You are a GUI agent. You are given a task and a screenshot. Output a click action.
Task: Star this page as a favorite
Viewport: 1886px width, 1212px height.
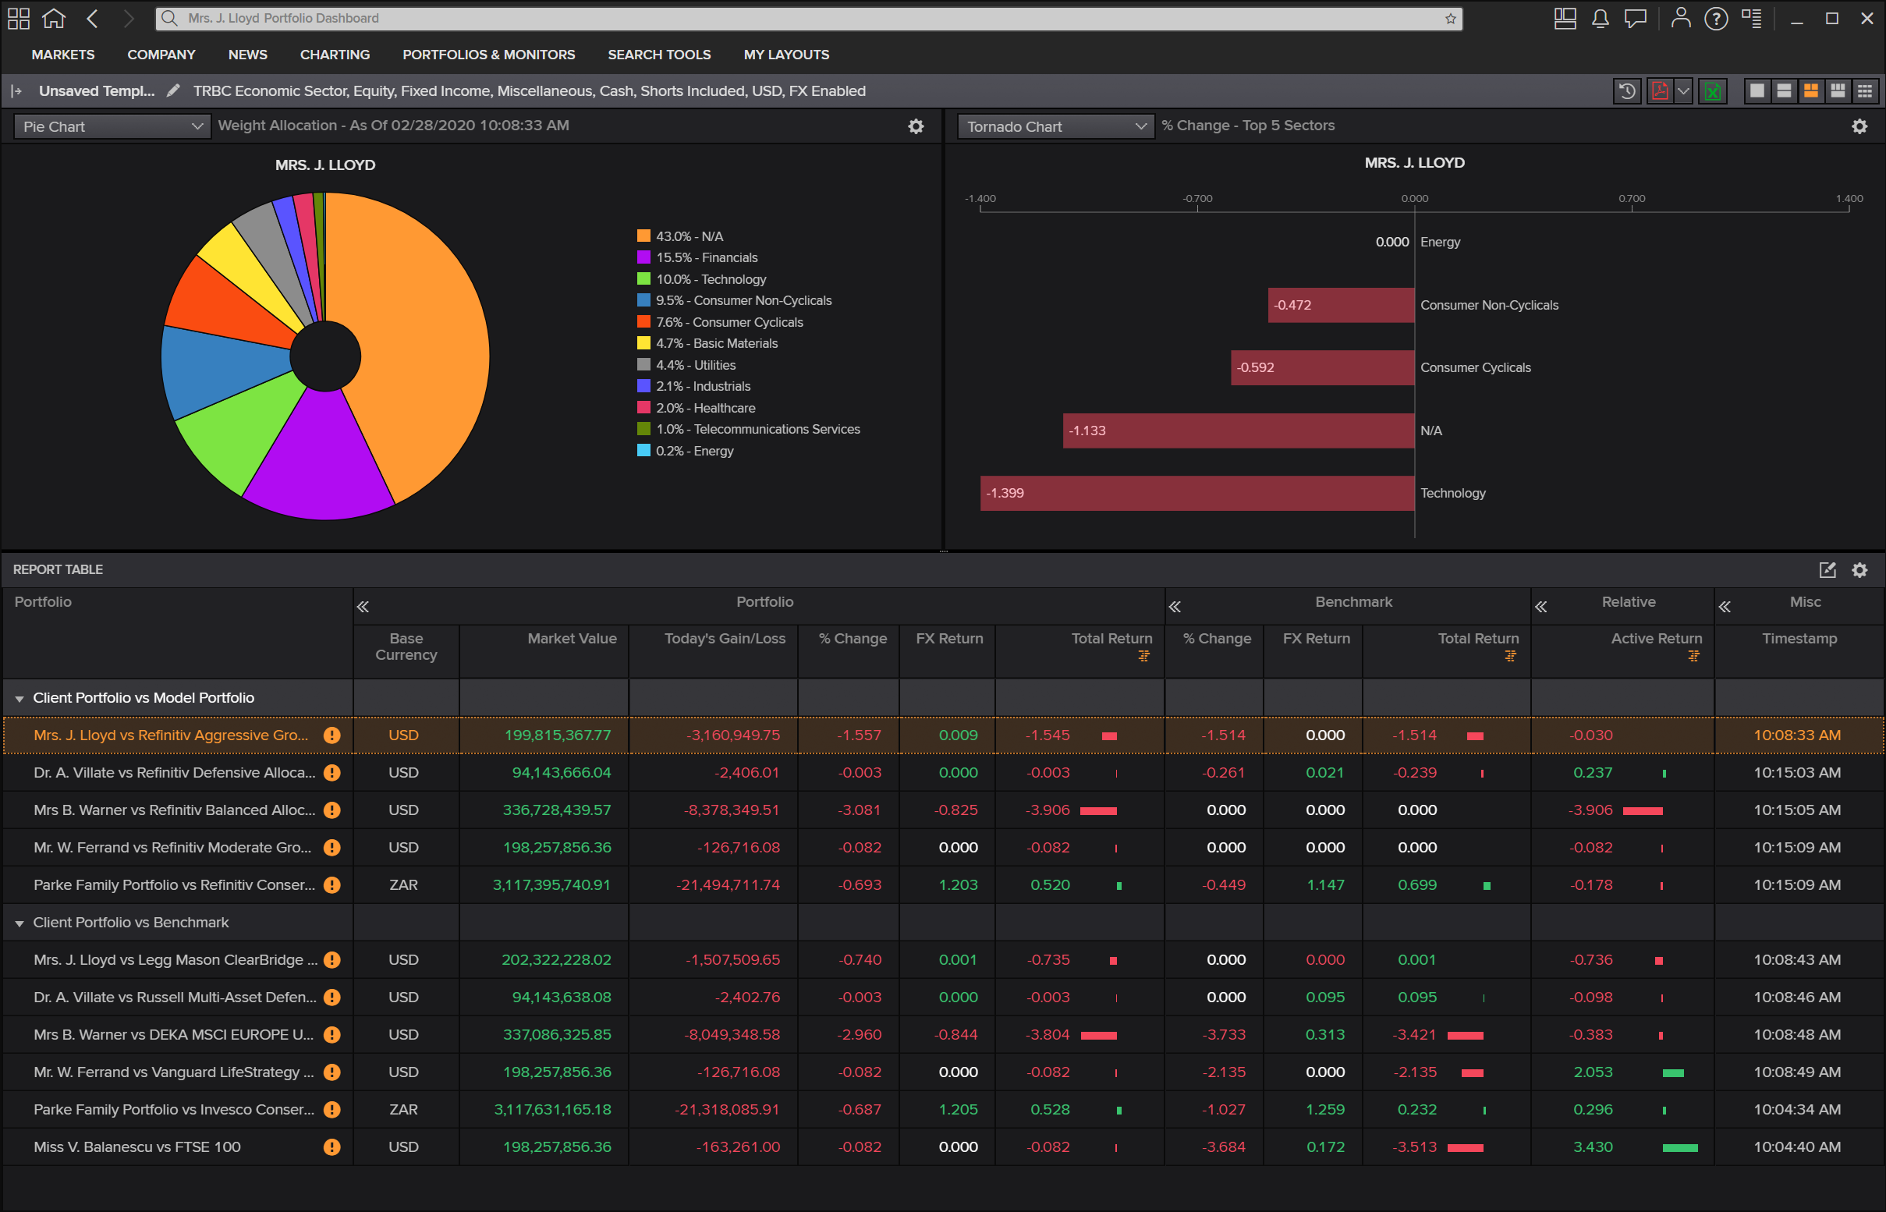[1450, 19]
